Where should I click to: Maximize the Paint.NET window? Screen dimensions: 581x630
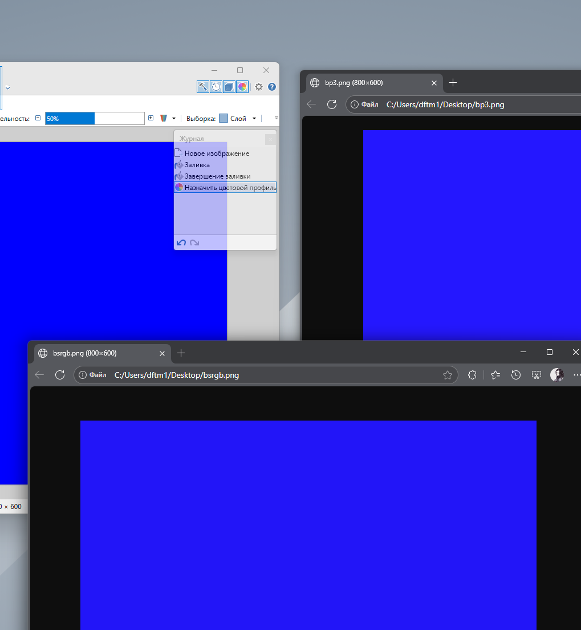pos(240,70)
